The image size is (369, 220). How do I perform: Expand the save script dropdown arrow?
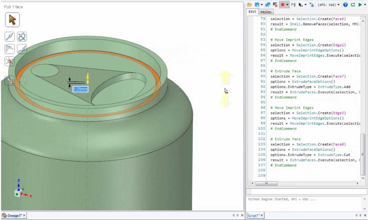point(262,5)
